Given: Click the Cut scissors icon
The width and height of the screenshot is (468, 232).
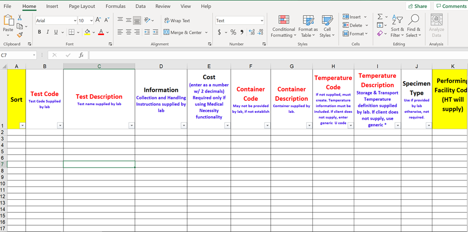Looking at the screenshot, I should [20, 17].
